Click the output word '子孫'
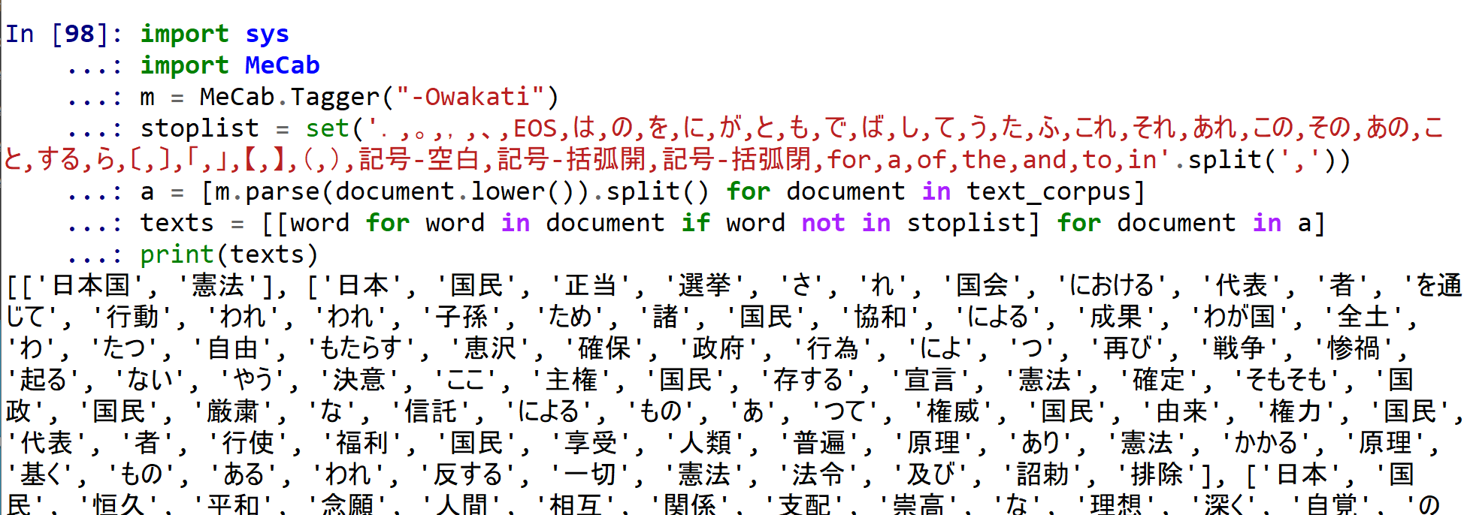Image resolution: width=1467 pixels, height=515 pixels. tap(461, 318)
